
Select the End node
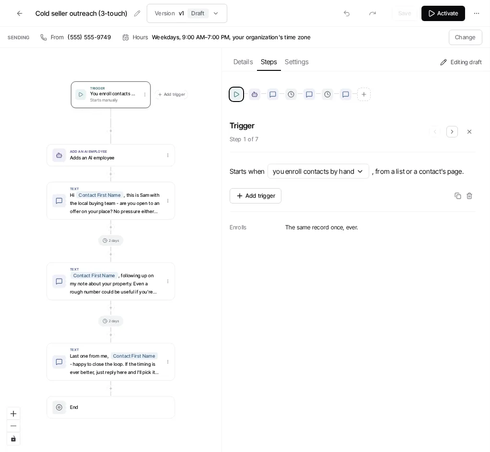pos(111,407)
